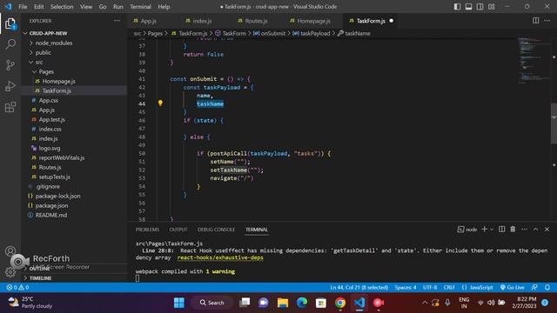Open the Accounts menu icon
This screenshot has width=557, height=313.
pos(10,251)
